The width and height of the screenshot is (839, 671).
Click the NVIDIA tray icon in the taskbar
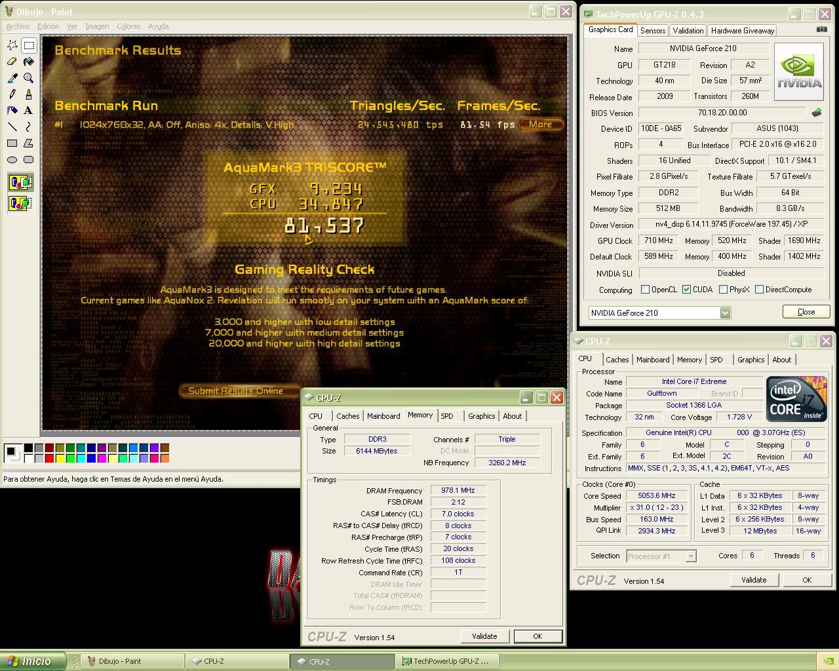point(828,661)
